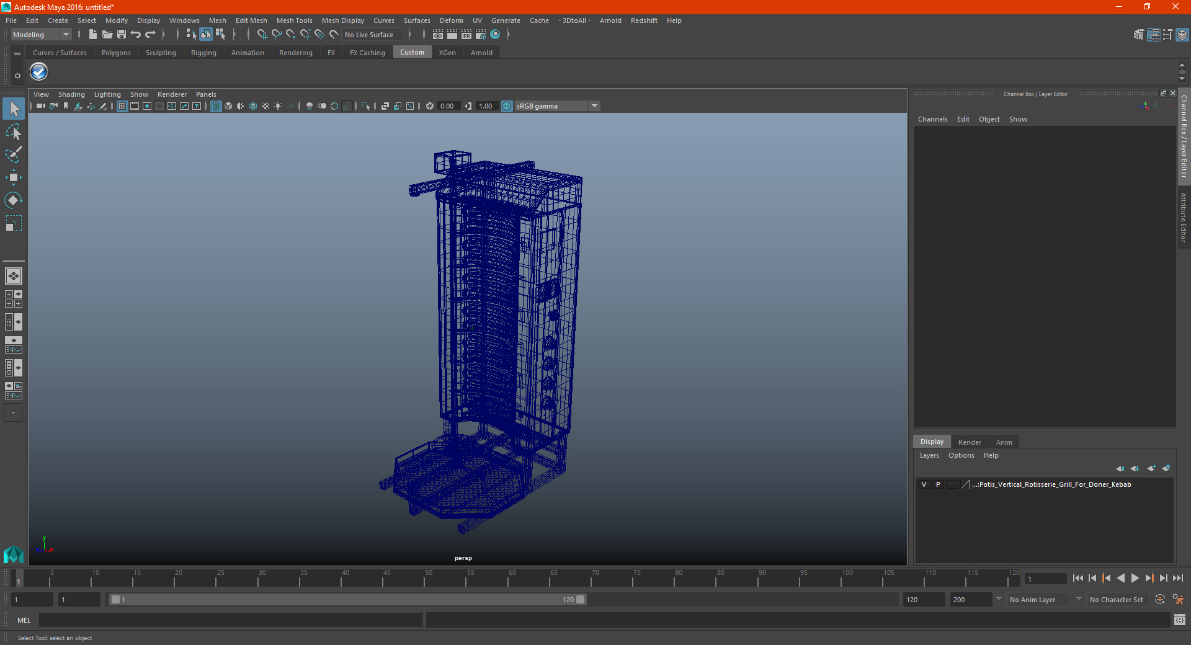Viewport: 1191px width, 645px height.
Task: Switch to the Render layer tab
Action: tap(970, 442)
